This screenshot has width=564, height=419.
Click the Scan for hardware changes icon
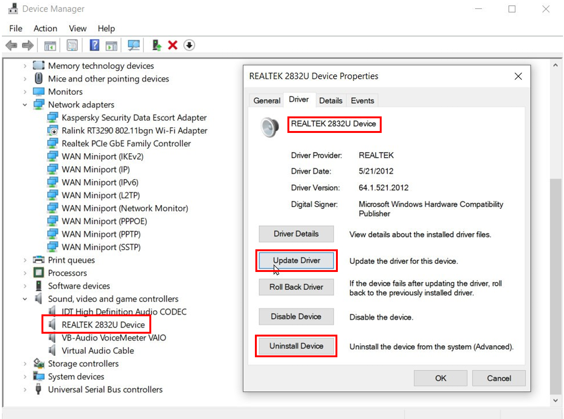tap(133, 45)
